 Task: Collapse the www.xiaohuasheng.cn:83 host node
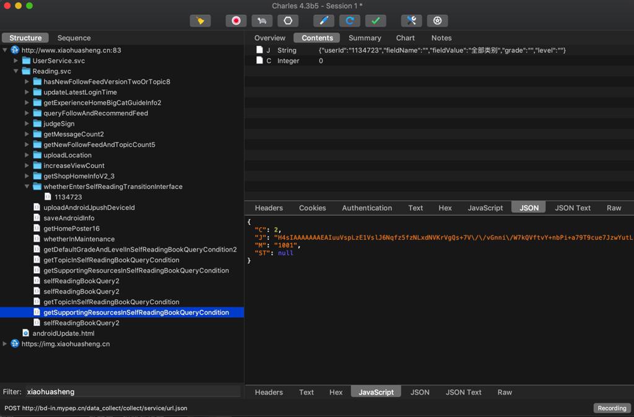(5, 50)
